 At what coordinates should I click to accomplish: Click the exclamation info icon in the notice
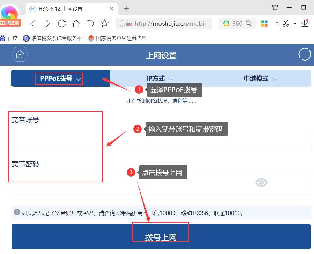[x=17, y=212]
